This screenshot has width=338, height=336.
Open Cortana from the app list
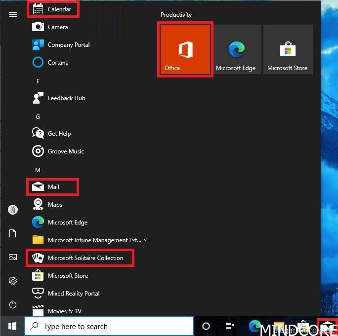coord(58,63)
